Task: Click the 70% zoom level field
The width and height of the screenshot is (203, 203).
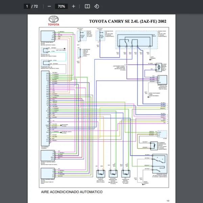Action: [x=61, y=6]
